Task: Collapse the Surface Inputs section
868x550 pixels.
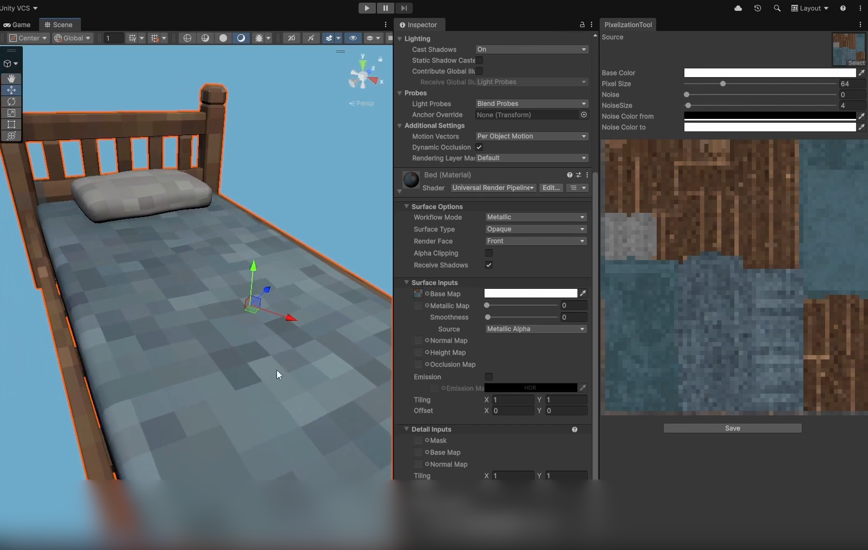Action: coord(406,282)
